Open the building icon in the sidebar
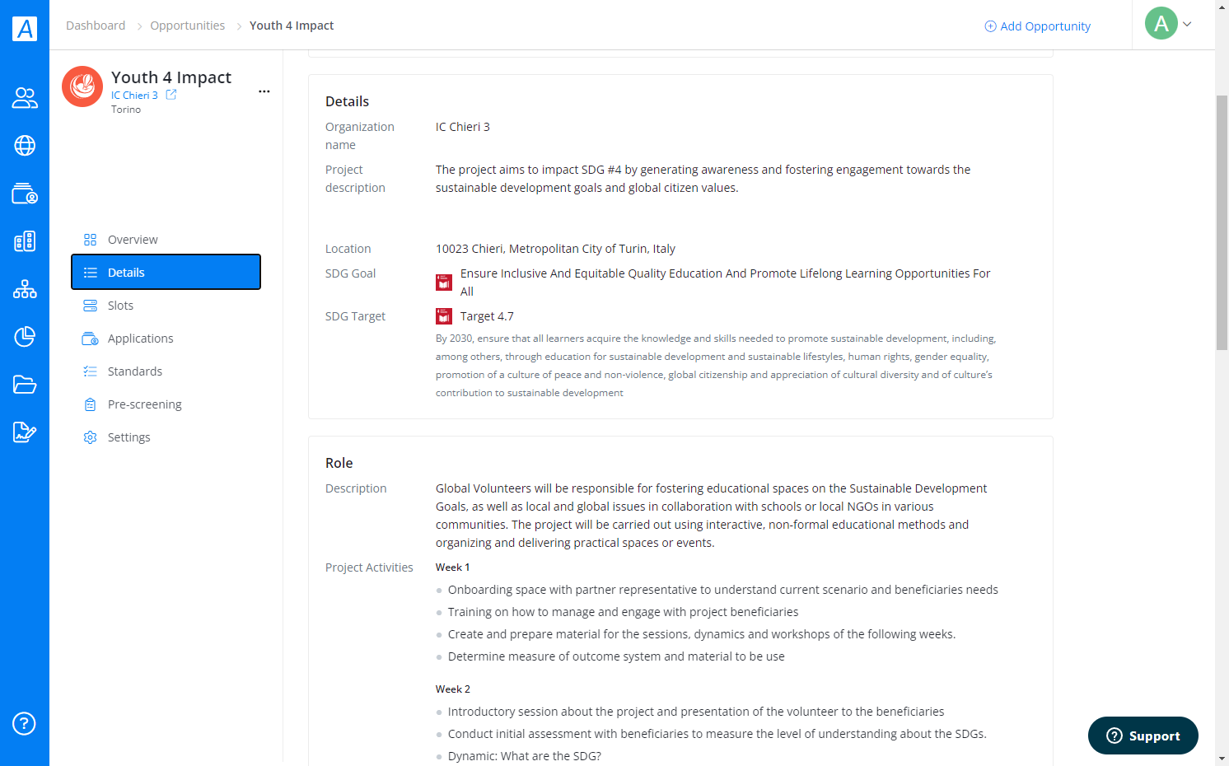The height and width of the screenshot is (766, 1229). (x=25, y=241)
